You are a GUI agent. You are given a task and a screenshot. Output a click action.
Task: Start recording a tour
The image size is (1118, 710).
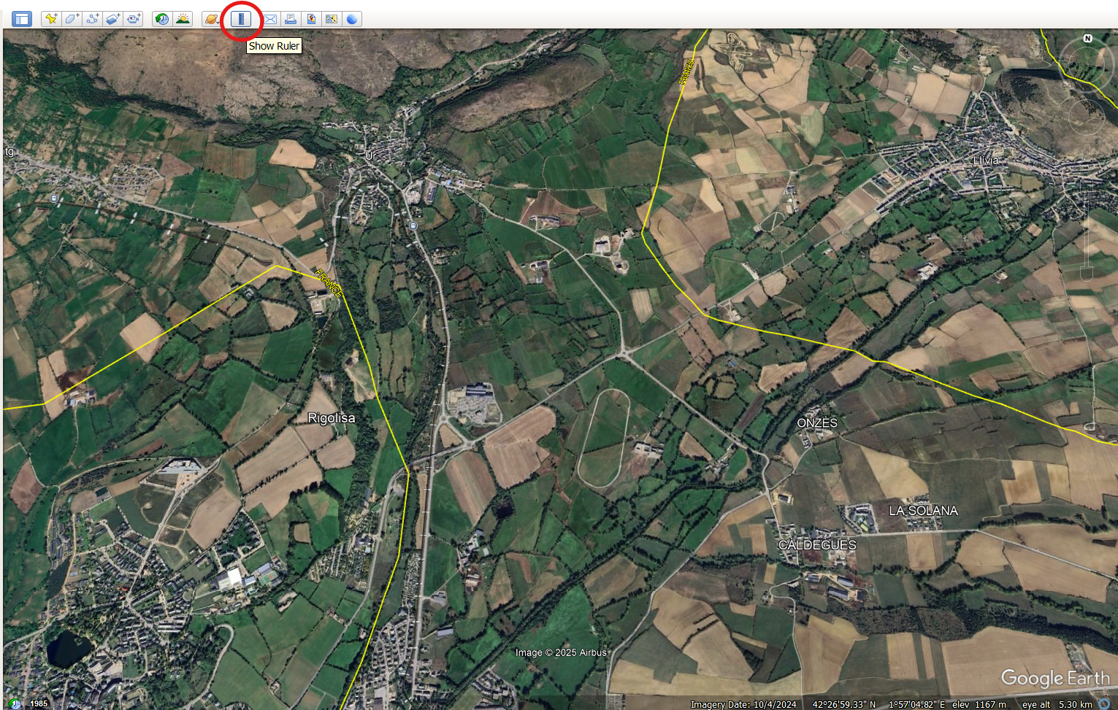[133, 19]
